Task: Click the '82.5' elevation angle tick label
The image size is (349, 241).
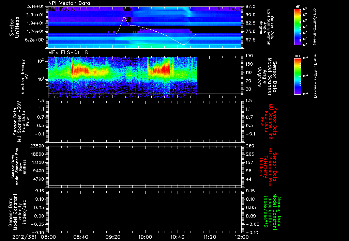Action: click(x=251, y=23)
